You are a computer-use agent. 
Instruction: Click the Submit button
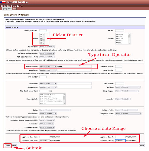[8, 146]
